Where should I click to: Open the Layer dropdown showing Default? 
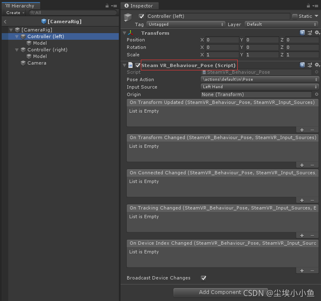(281, 24)
